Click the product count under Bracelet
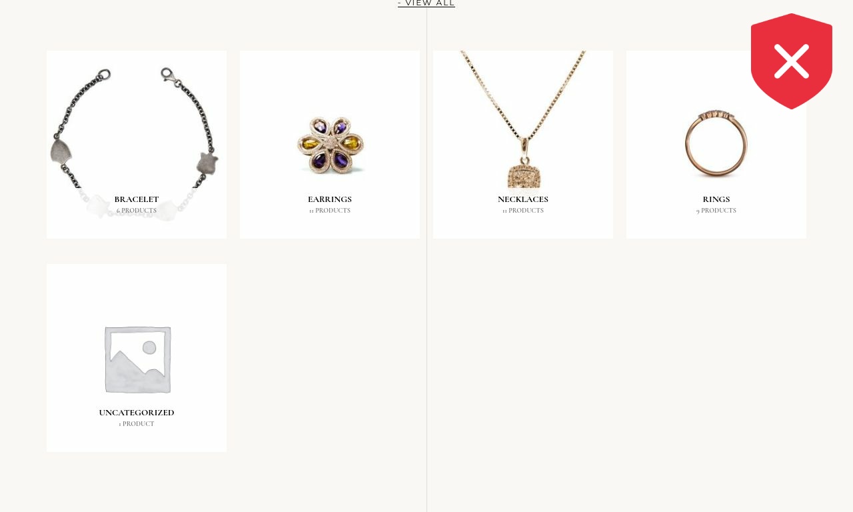 [x=137, y=211]
